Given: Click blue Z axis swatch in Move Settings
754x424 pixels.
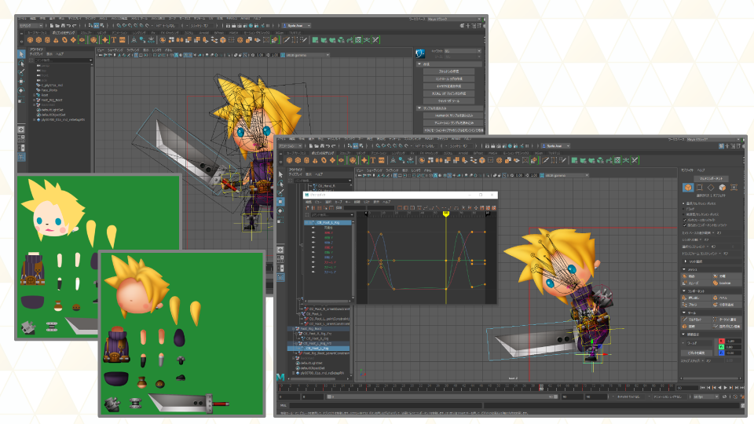Looking at the screenshot, I should tap(721, 353).
